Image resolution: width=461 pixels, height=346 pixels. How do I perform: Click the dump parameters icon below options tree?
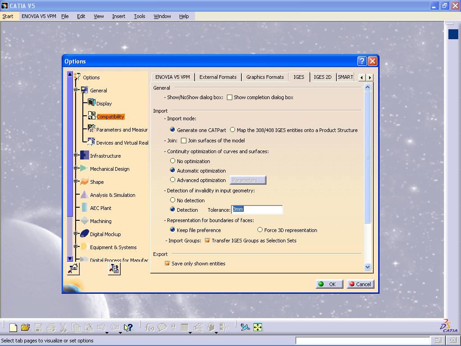[114, 269]
